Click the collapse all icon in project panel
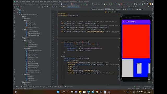This screenshot has height=94, width=167. 45,7
